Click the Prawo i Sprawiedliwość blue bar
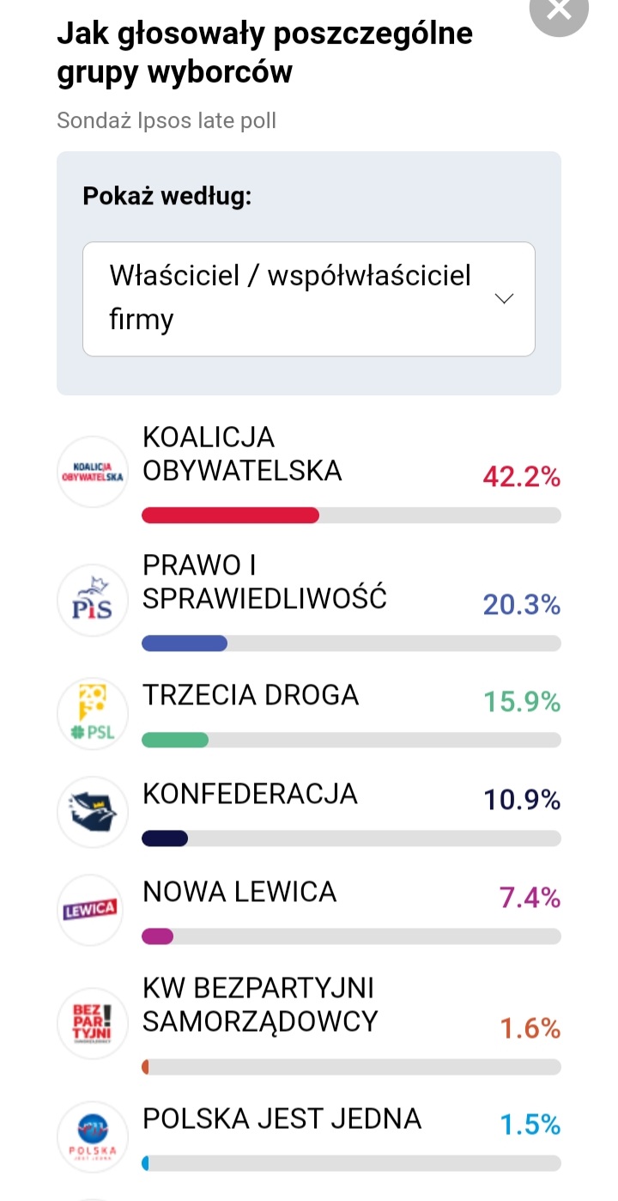 (185, 643)
